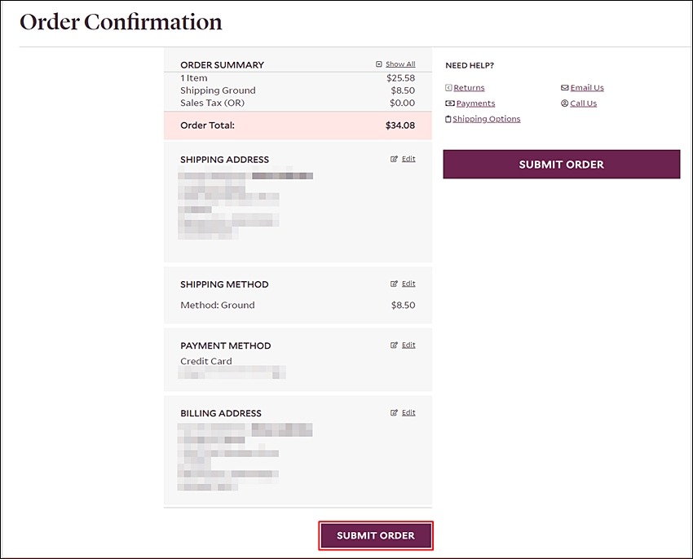The height and width of the screenshot is (559, 693).
Task: Expand order summary with Show All
Action: point(400,64)
